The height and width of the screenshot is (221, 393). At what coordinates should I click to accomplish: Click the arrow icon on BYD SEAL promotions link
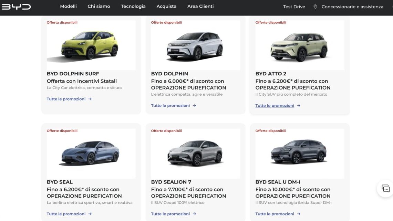(x=90, y=214)
